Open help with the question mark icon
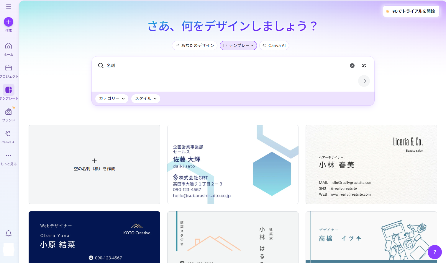Viewport: 446px width, 263px height. pos(434,252)
